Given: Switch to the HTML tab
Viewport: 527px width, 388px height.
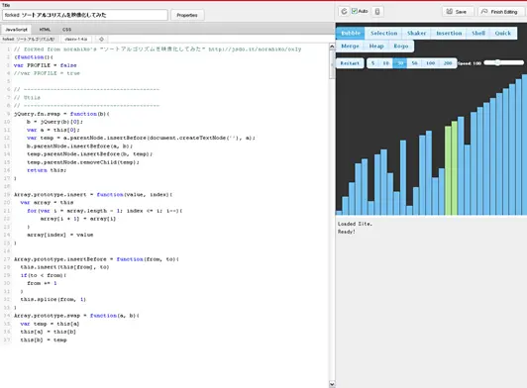Looking at the screenshot, I should point(45,30).
